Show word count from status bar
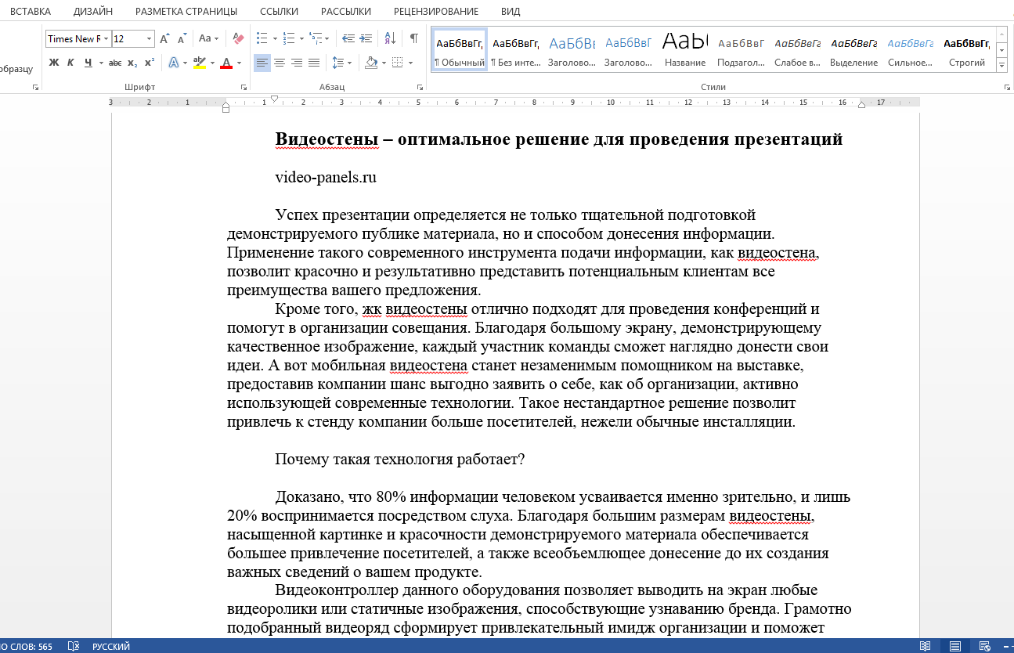 click(x=27, y=646)
